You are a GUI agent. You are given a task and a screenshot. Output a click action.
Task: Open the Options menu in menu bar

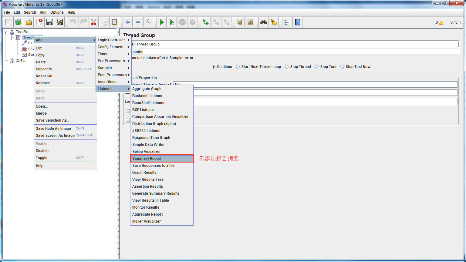click(x=57, y=12)
